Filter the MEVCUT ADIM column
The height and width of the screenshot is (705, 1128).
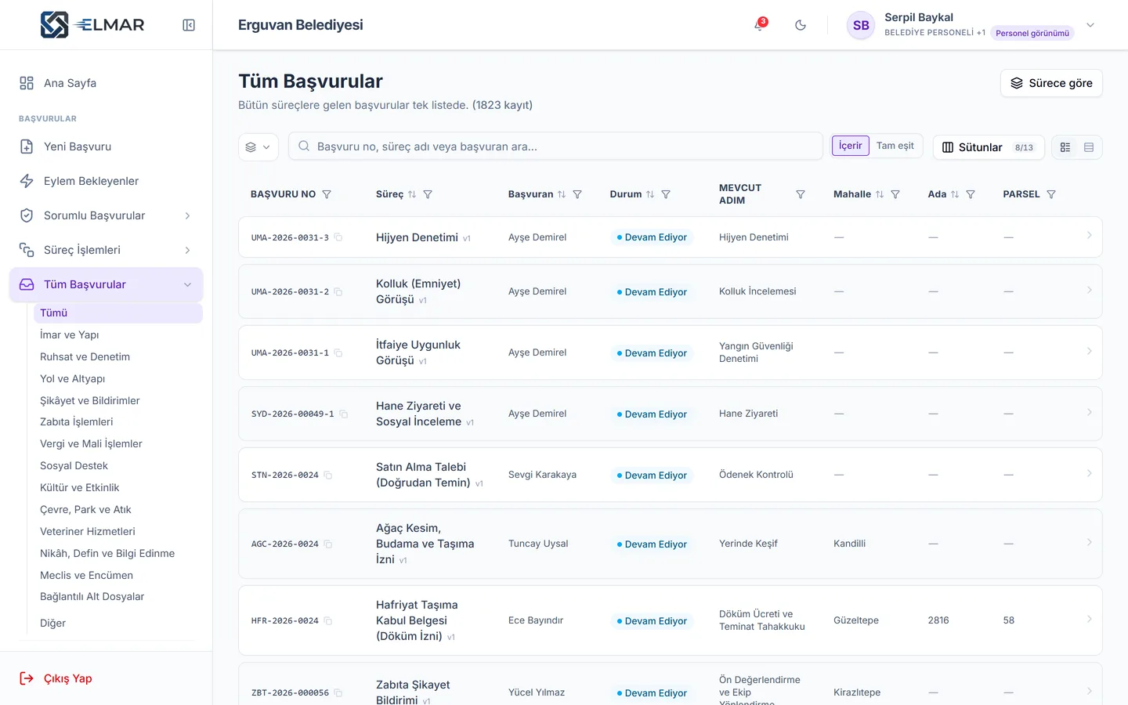[801, 194]
